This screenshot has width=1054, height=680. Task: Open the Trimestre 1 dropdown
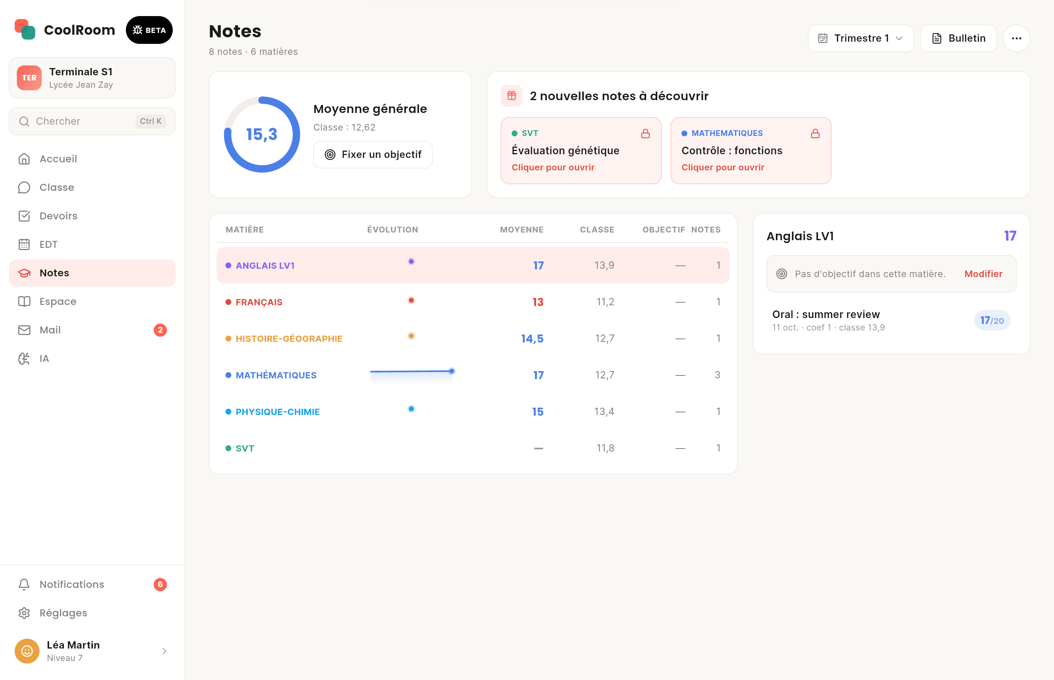[x=860, y=38]
